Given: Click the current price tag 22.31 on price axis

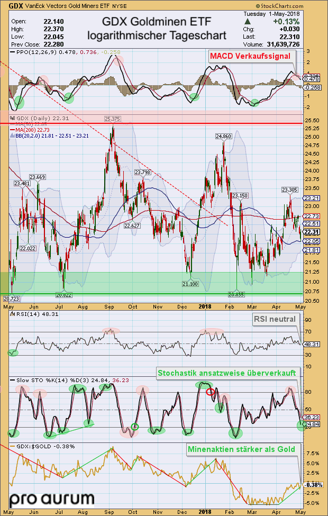Looking at the screenshot, I should pos(312,232).
